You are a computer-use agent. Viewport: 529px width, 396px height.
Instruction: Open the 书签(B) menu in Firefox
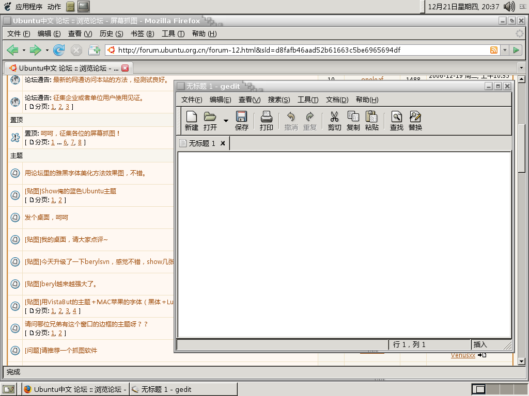tap(143, 34)
